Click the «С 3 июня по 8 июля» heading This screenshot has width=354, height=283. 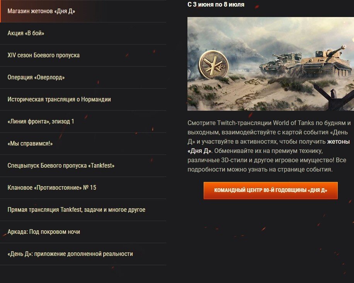click(x=216, y=5)
